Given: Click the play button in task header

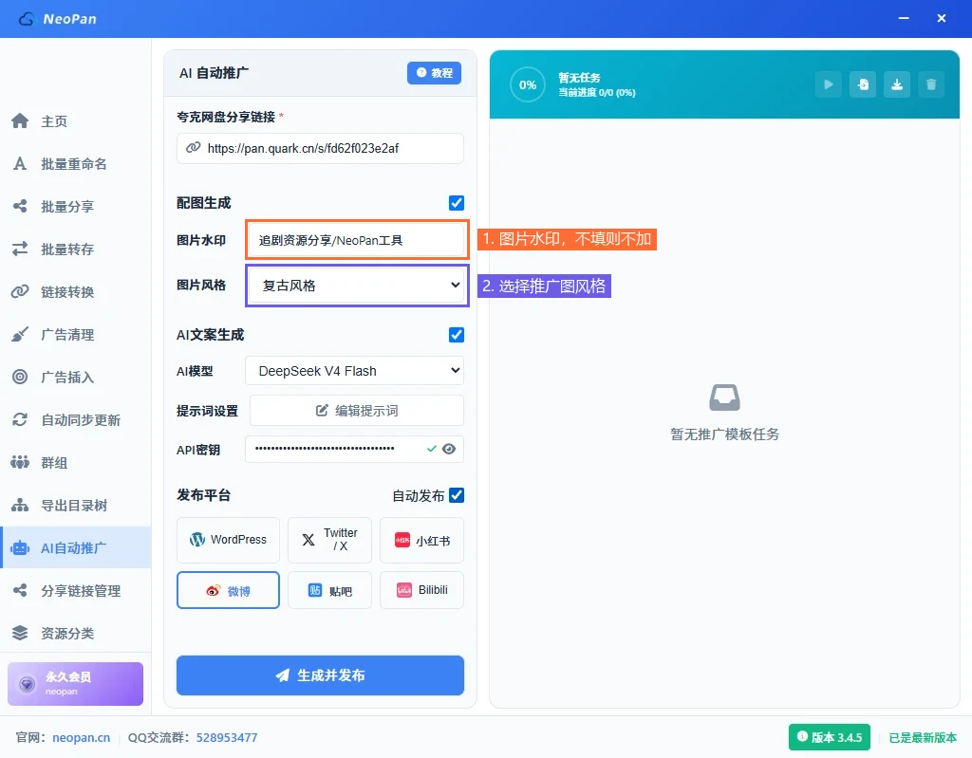Looking at the screenshot, I should click(x=828, y=85).
